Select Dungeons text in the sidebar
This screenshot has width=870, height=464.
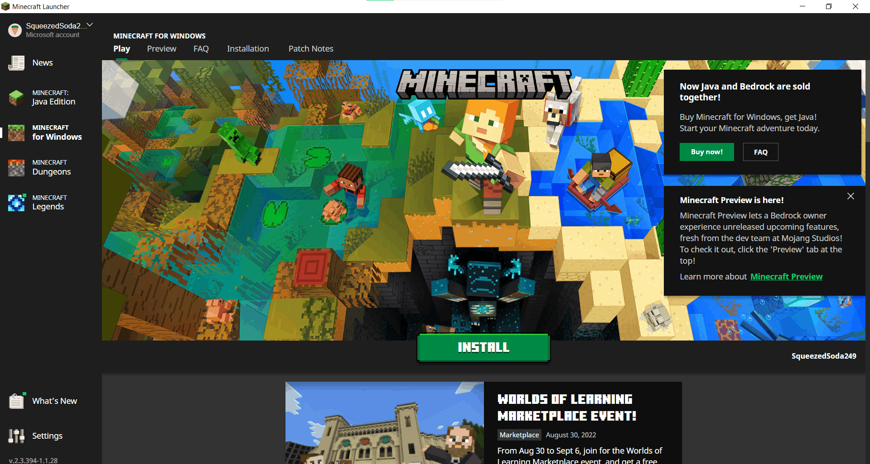click(x=52, y=172)
